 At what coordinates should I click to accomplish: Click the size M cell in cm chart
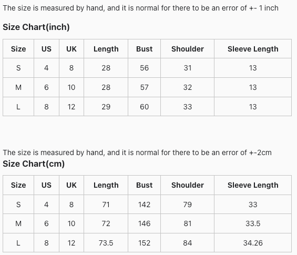(18, 223)
